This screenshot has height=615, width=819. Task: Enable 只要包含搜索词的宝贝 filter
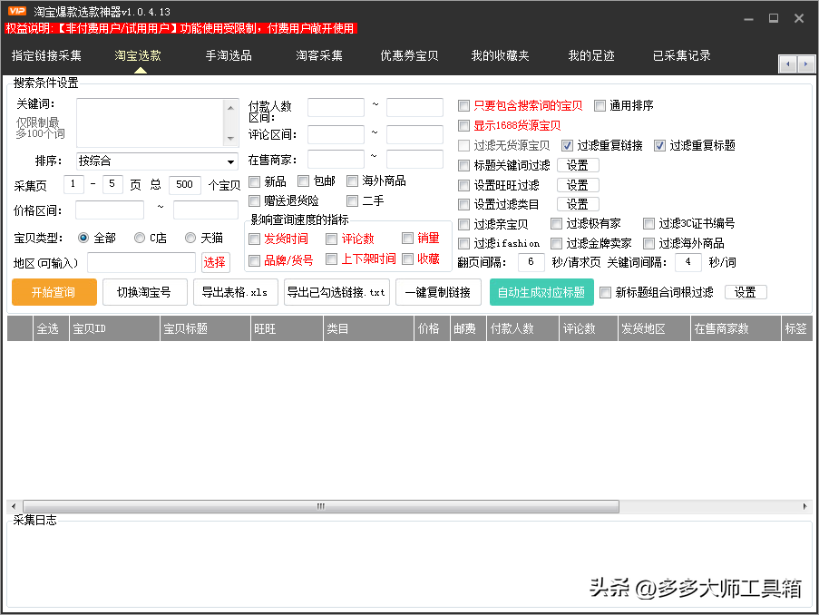[x=463, y=105]
